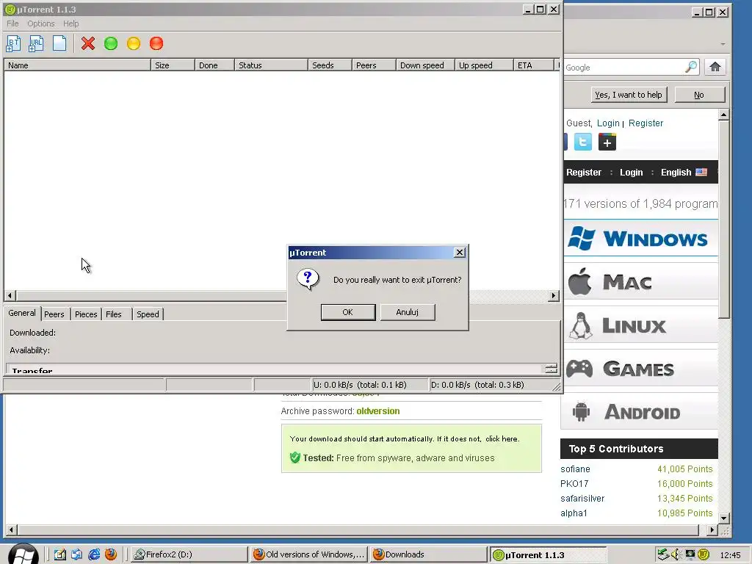
Task: Open the English language selector
Action: 684,172
